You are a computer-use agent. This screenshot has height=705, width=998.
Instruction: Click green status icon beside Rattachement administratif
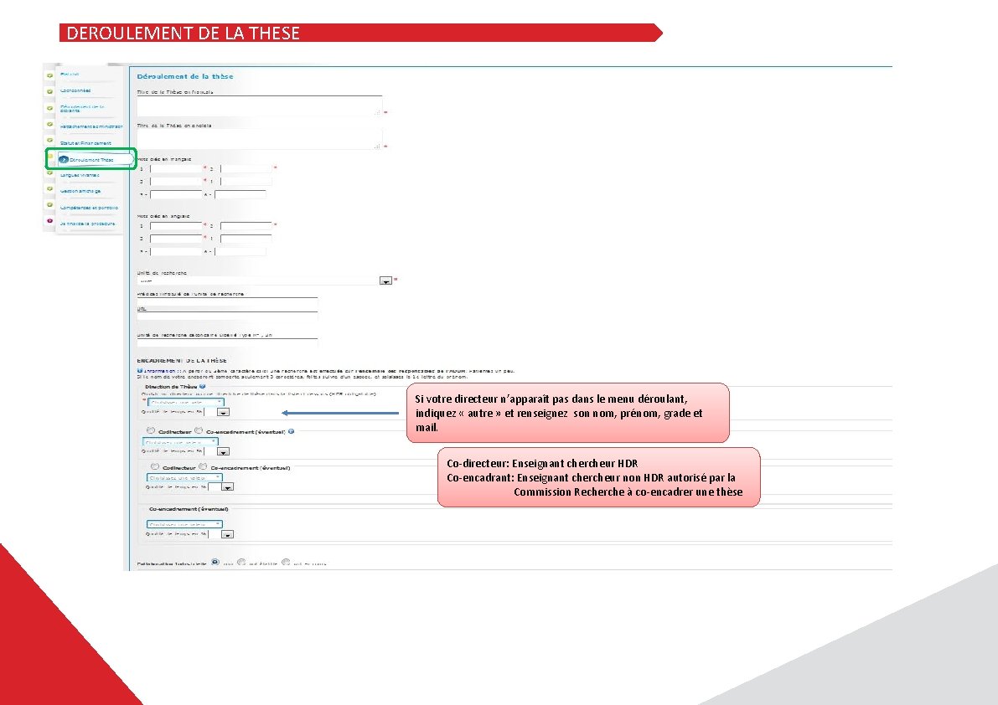[49, 125]
